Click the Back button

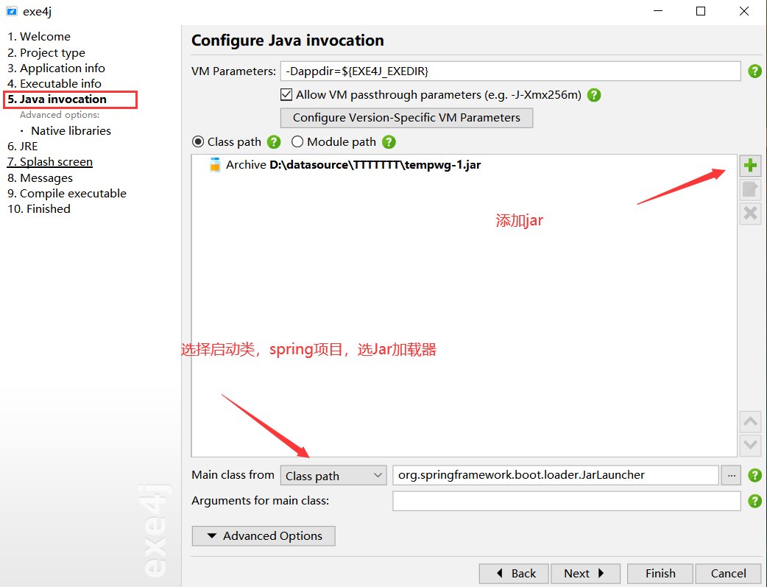[514, 573]
